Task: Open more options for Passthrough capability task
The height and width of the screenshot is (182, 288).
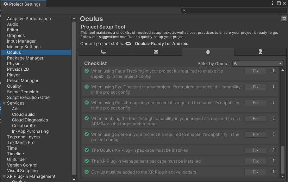Action: pyautogui.click(x=273, y=102)
